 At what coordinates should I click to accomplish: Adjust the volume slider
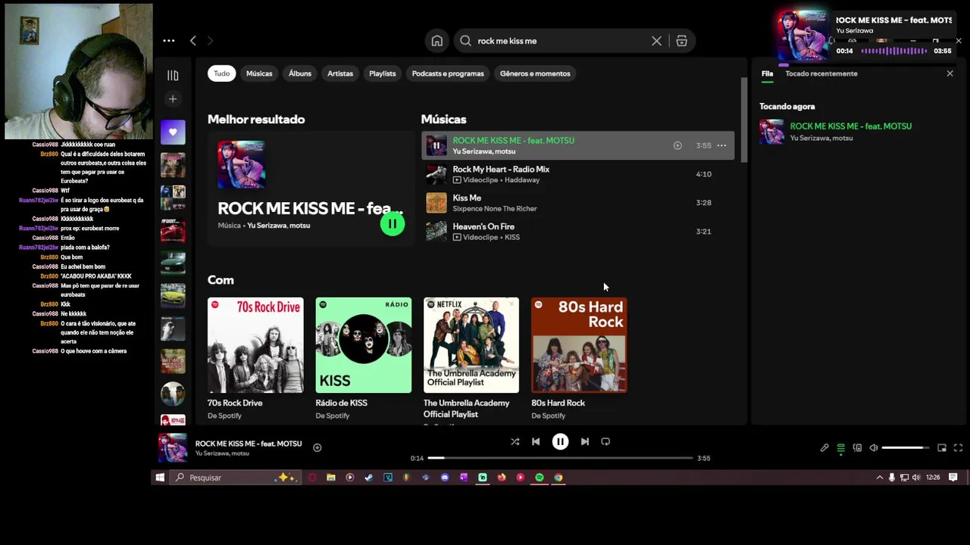click(905, 447)
